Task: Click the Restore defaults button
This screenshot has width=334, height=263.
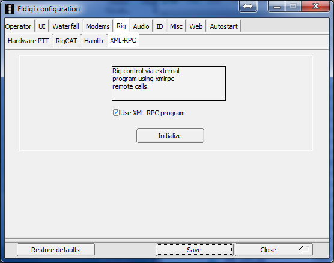Action: point(56,250)
